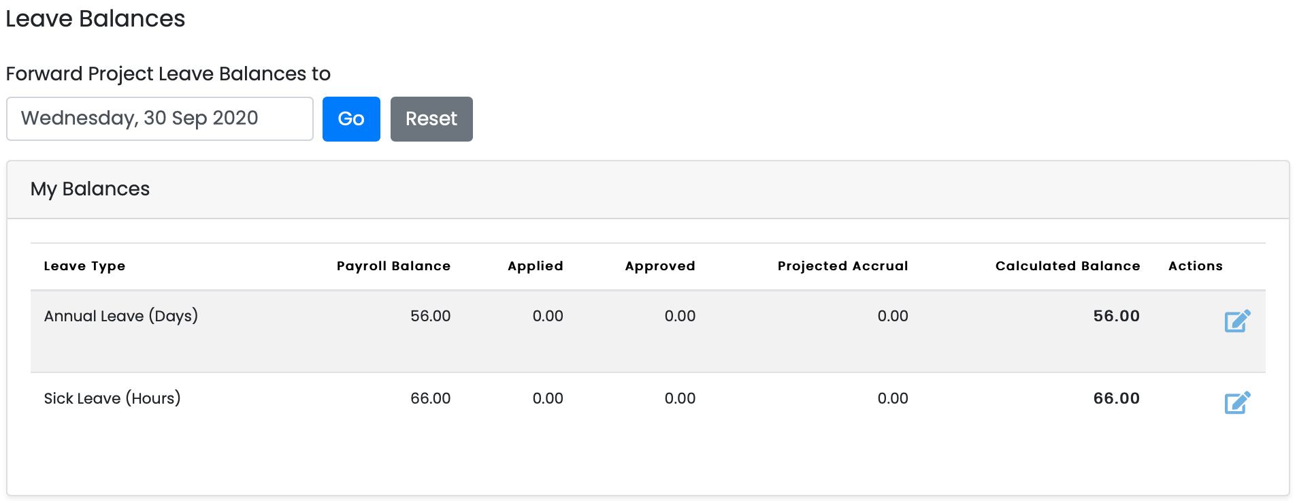Click the Actions column header
The width and height of the screenshot is (1297, 501).
tap(1195, 266)
